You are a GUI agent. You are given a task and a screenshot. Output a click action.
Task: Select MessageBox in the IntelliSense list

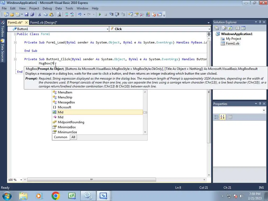[x=98, y=102]
